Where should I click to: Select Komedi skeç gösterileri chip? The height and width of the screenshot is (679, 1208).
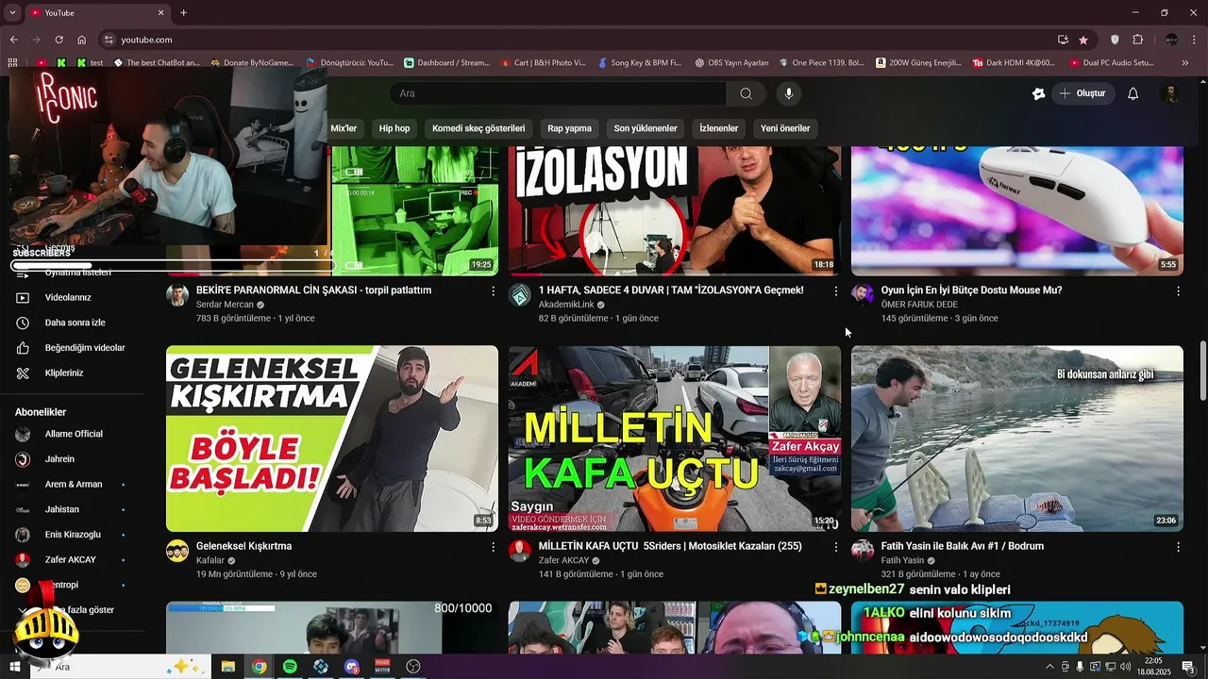tap(478, 128)
